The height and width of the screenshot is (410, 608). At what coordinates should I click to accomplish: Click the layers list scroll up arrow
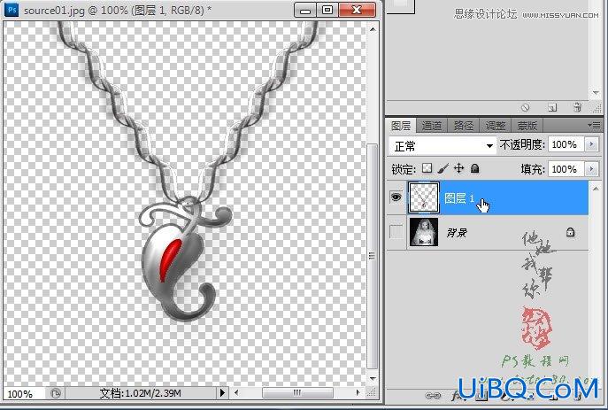click(x=596, y=189)
